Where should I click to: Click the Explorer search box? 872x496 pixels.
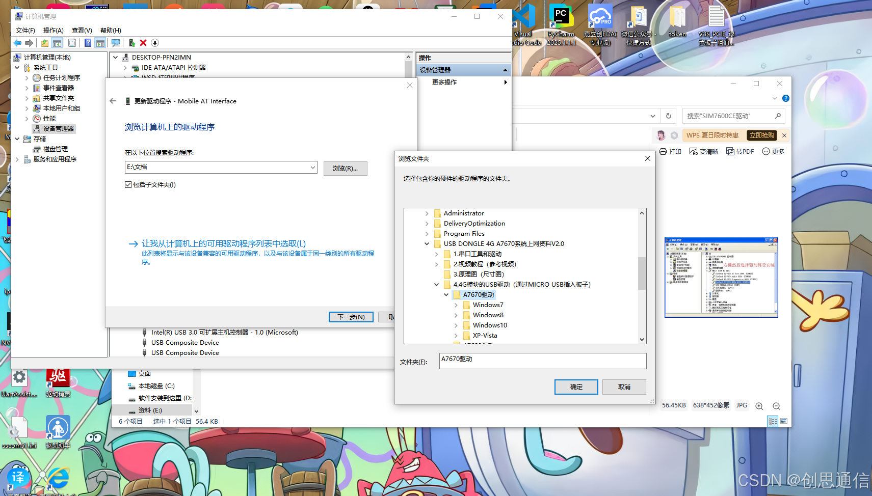click(x=733, y=116)
